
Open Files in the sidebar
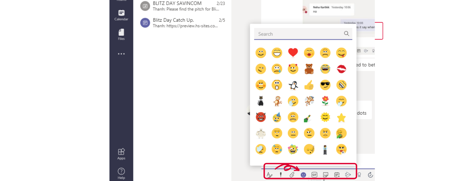tap(121, 35)
